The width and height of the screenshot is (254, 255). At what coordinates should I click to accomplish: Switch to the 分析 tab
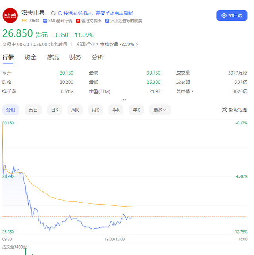(x=98, y=58)
